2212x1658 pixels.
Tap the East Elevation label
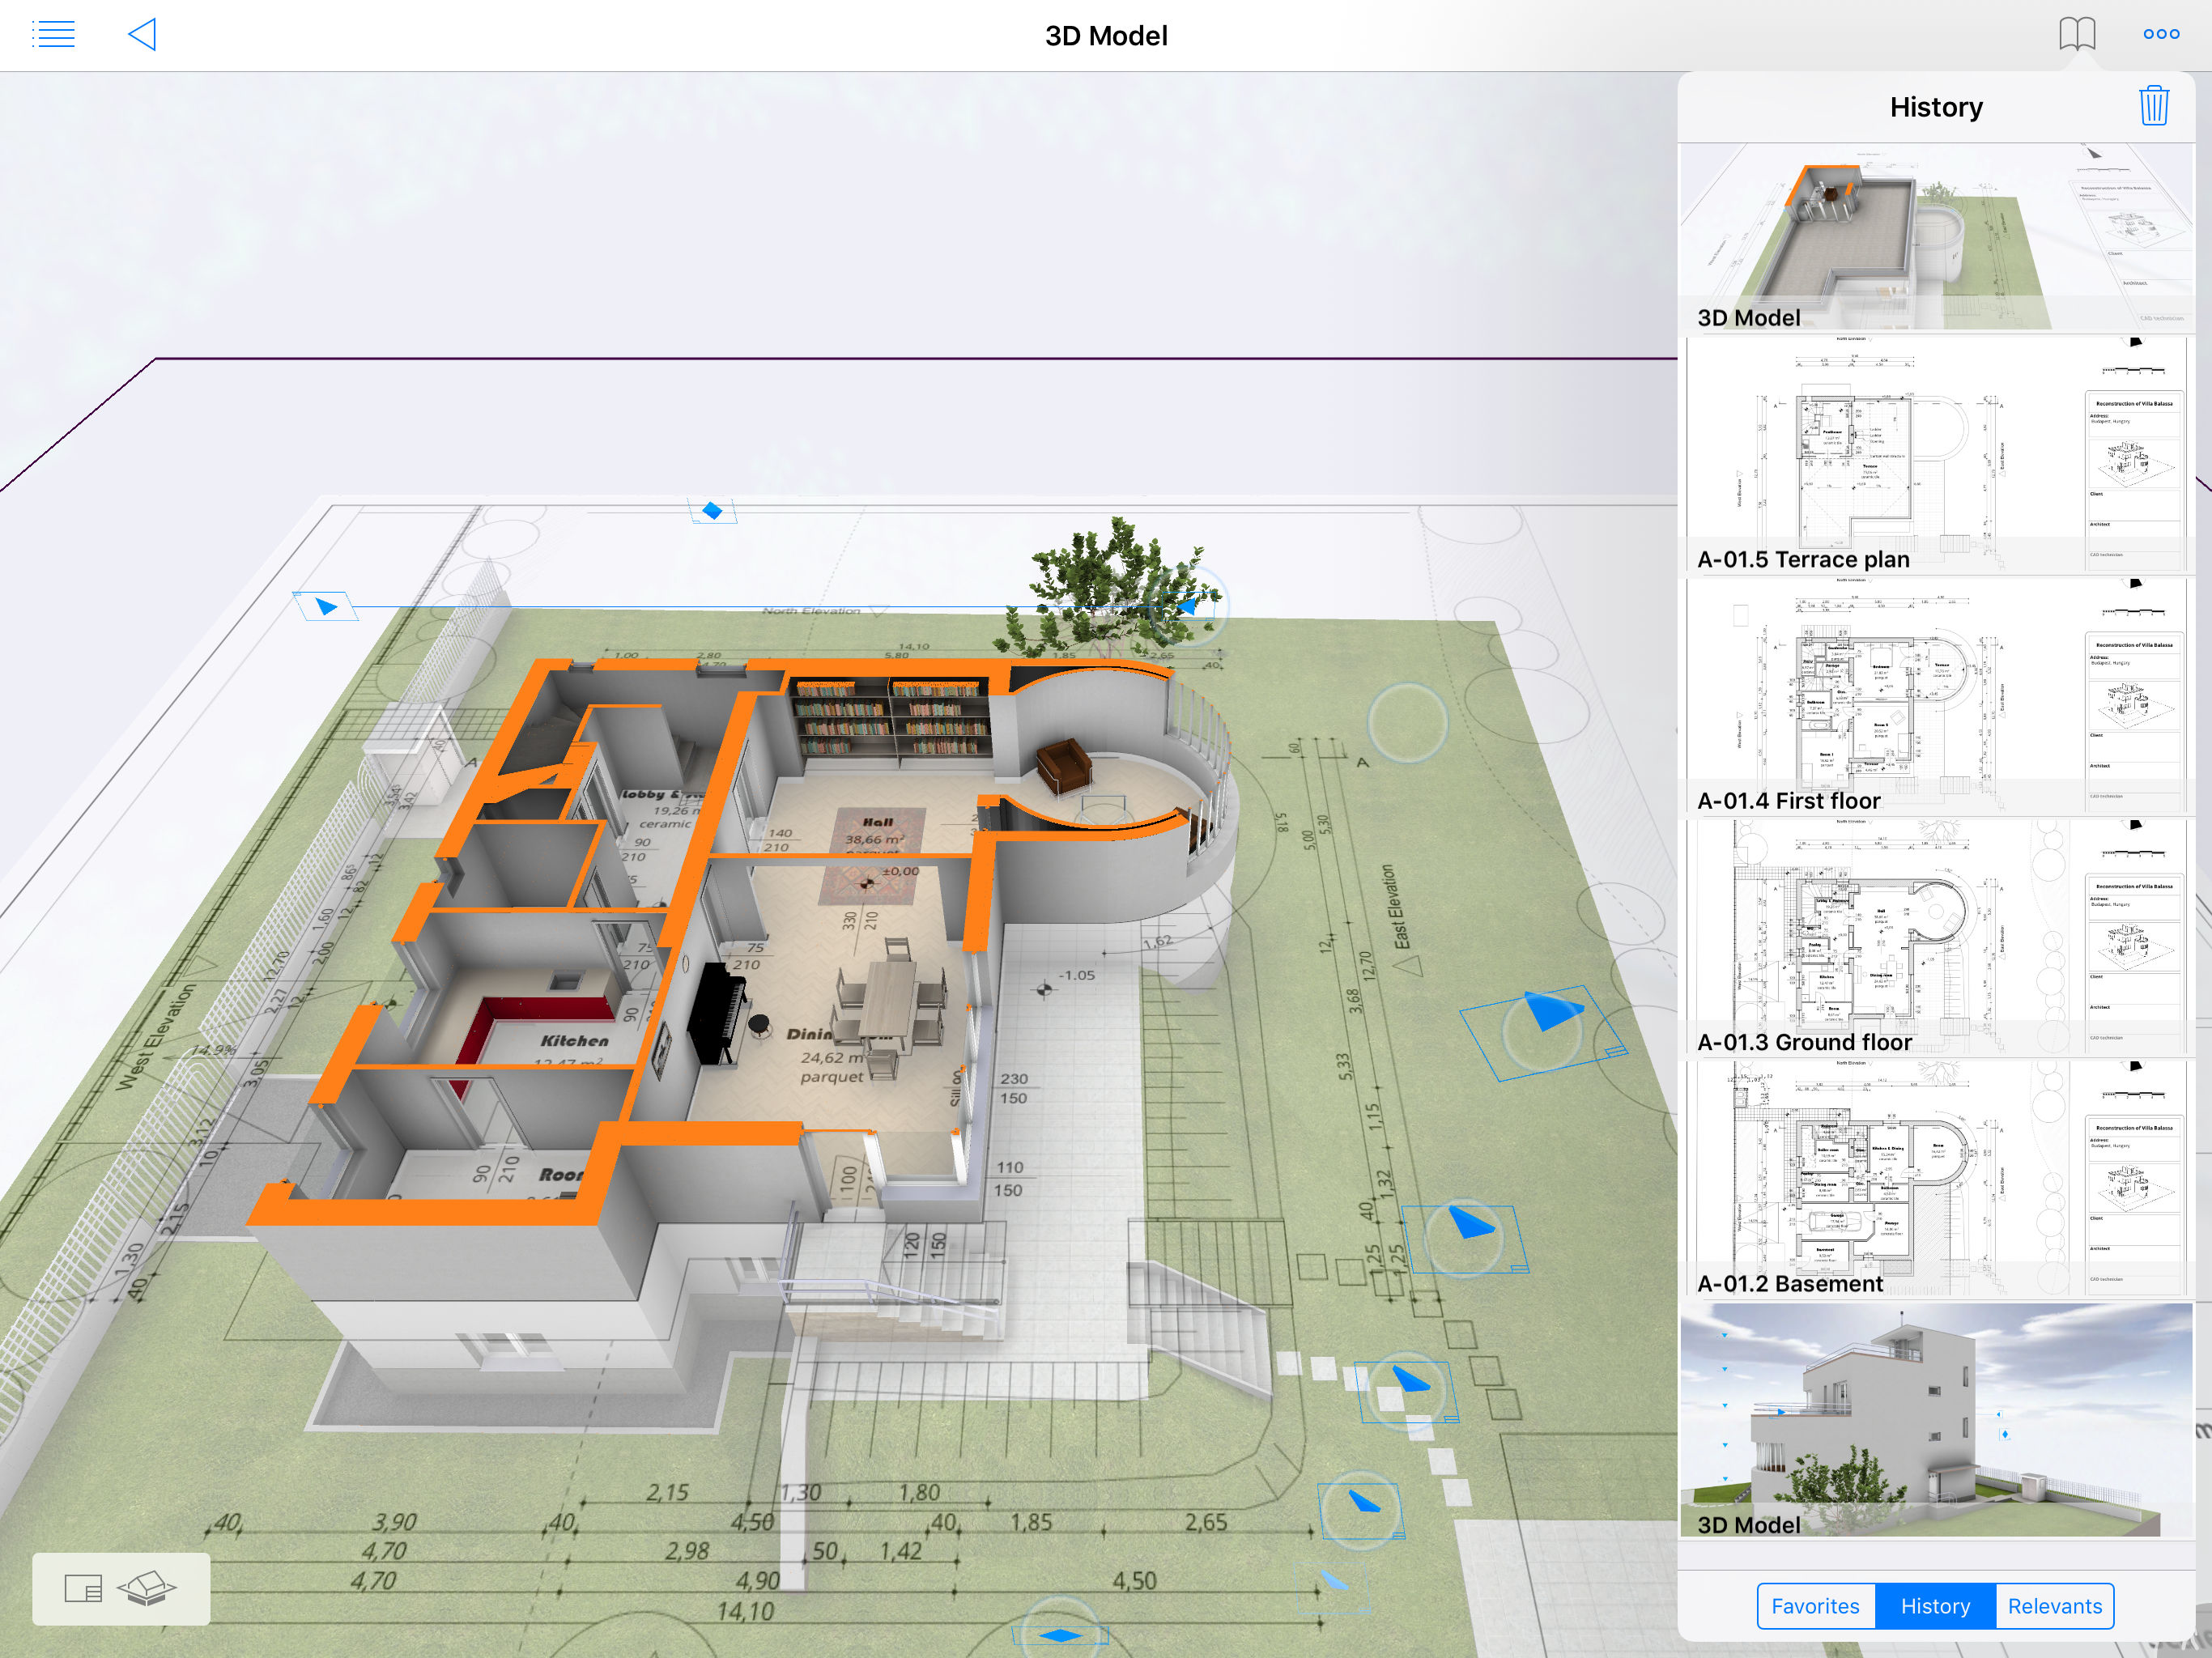pyautogui.click(x=1401, y=907)
